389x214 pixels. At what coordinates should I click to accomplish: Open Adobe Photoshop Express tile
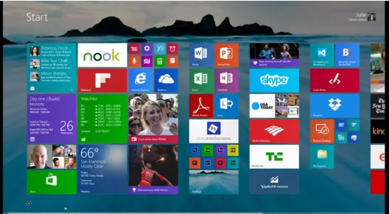tap(214, 131)
